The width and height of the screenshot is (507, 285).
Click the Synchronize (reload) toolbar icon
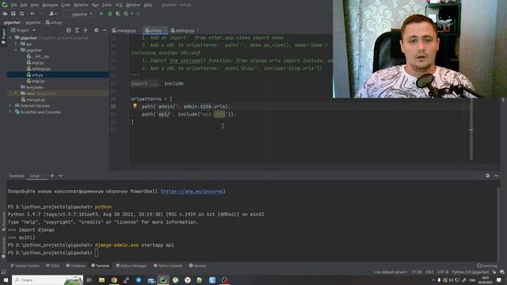[21, 14]
